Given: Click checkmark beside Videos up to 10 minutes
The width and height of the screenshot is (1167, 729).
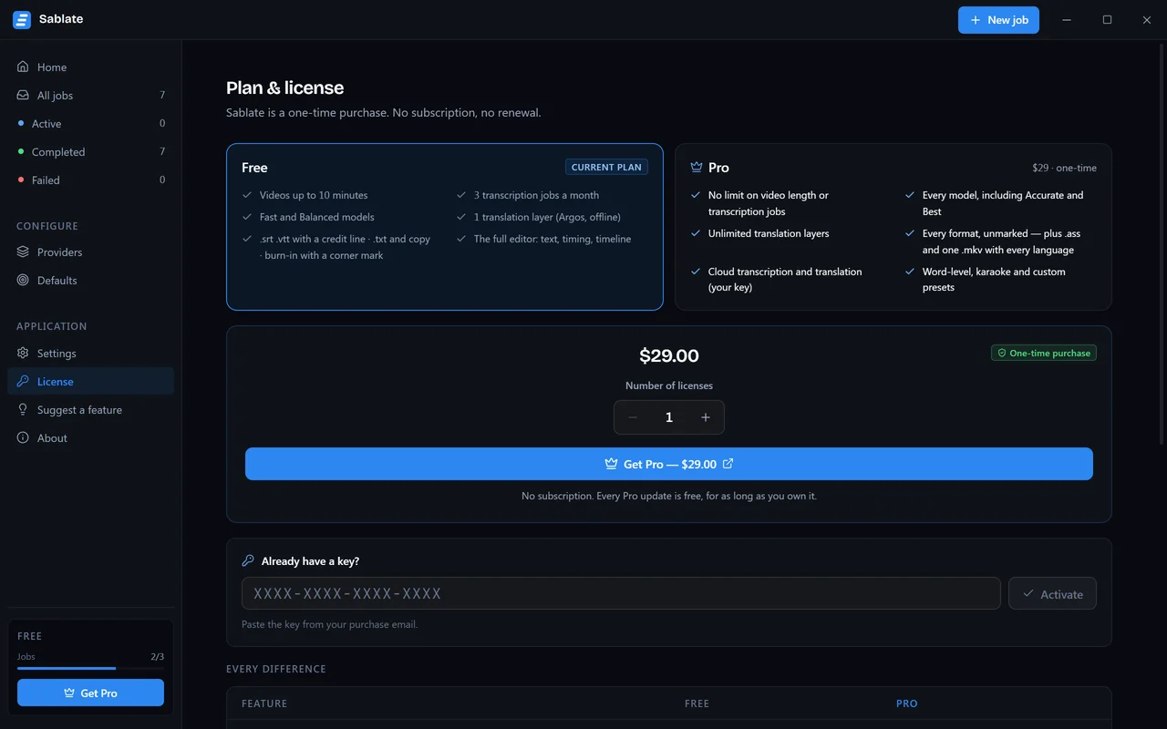Looking at the screenshot, I should pos(247,195).
